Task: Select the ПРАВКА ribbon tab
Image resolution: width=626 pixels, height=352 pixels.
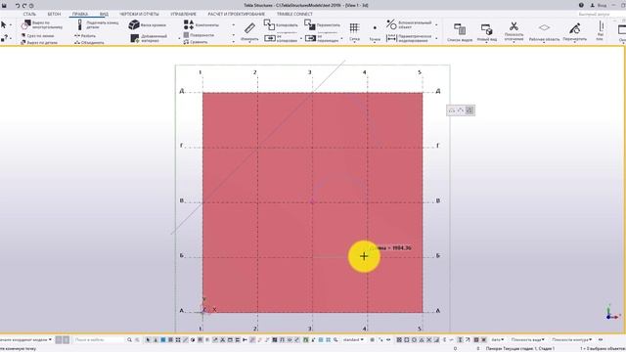Action: pyautogui.click(x=80, y=14)
